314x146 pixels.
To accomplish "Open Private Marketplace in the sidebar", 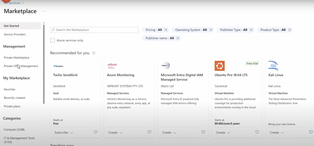I will [x=17, y=58].
